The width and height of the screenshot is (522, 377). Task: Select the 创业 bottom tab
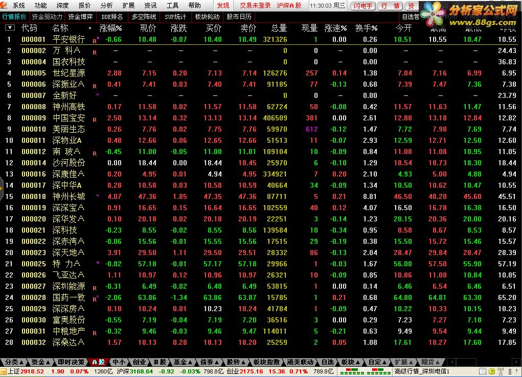140,362
